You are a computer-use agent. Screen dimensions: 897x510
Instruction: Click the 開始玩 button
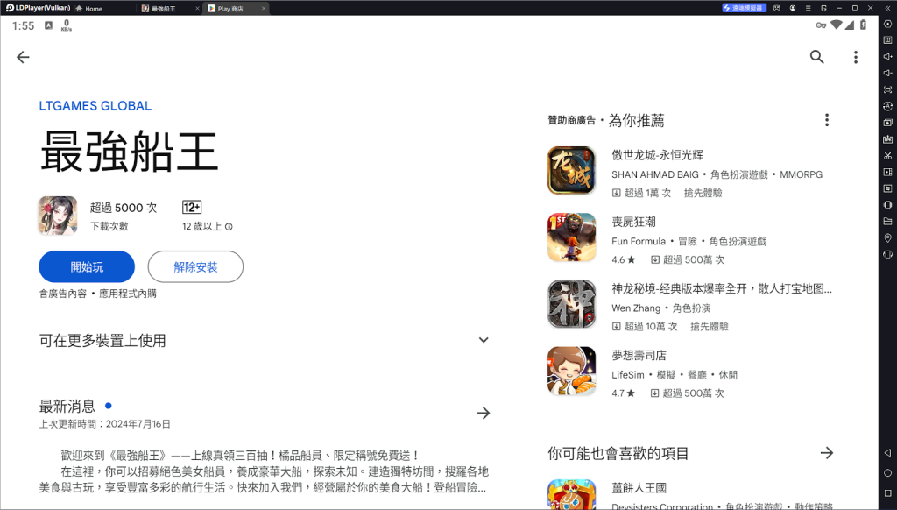[x=87, y=266]
